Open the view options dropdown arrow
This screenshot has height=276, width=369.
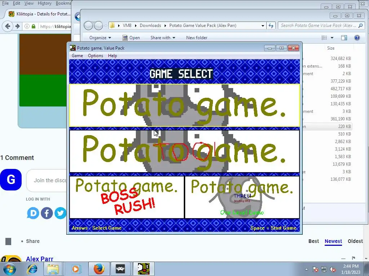(x=332, y=38)
